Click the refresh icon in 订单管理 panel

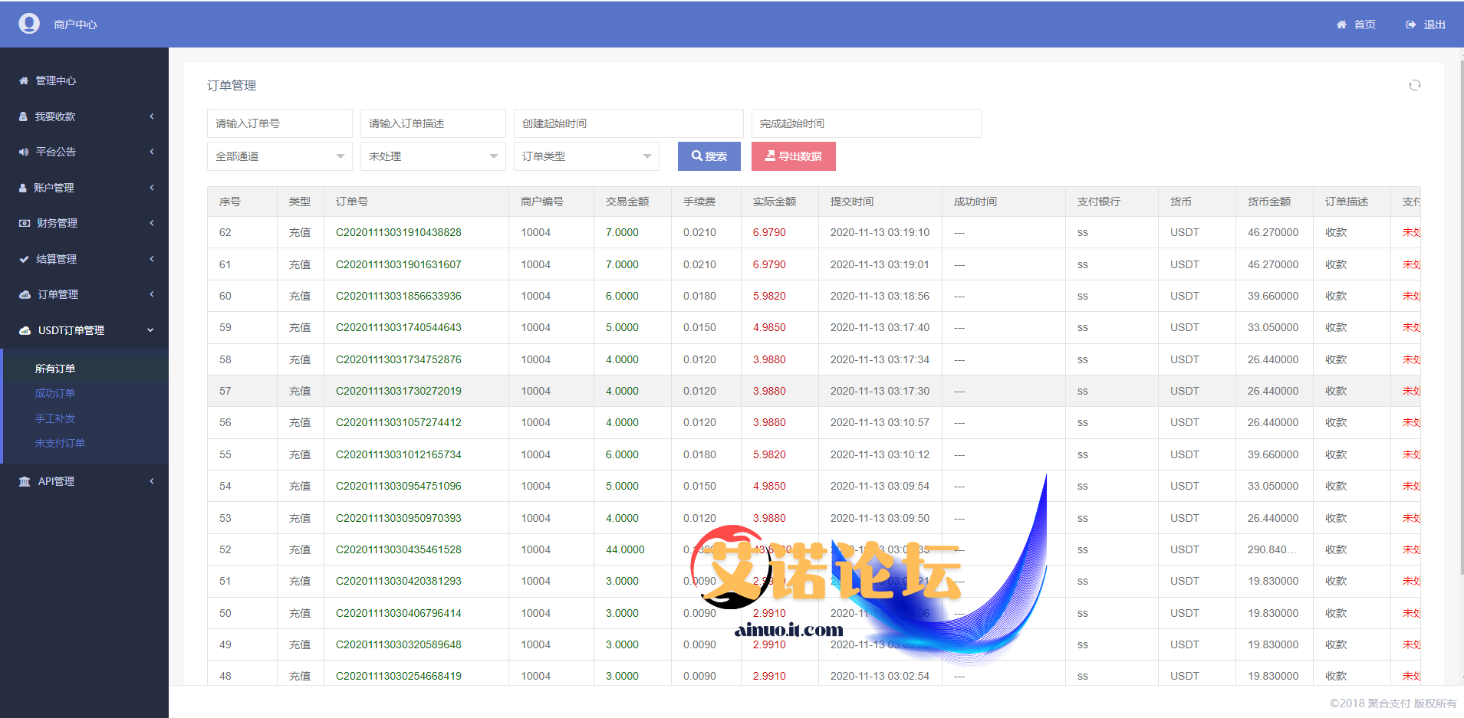[x=1415, y=85]
